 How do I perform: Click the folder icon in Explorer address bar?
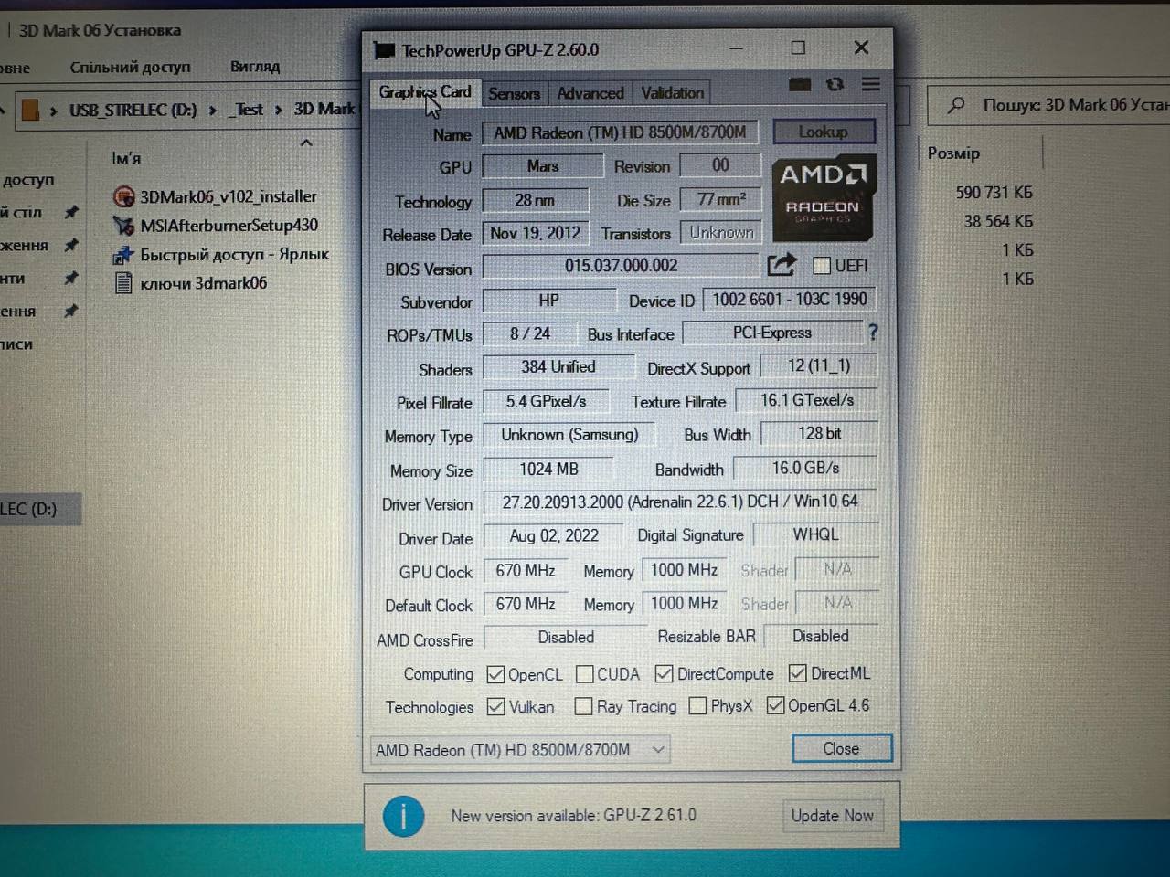pos(30,110)
